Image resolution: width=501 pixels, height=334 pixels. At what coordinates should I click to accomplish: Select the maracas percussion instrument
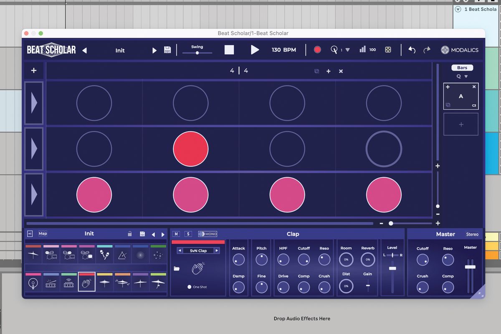tap(104, 255)
